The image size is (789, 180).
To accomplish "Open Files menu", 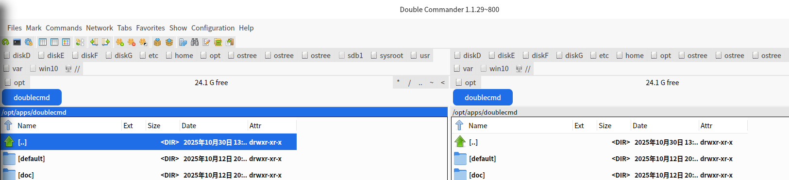I will point(15,28).
